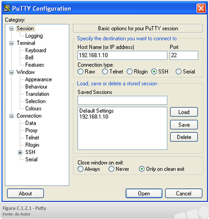The image size is (209, 219).
Task: Click the Host Name input field
Action: (122, 55)
